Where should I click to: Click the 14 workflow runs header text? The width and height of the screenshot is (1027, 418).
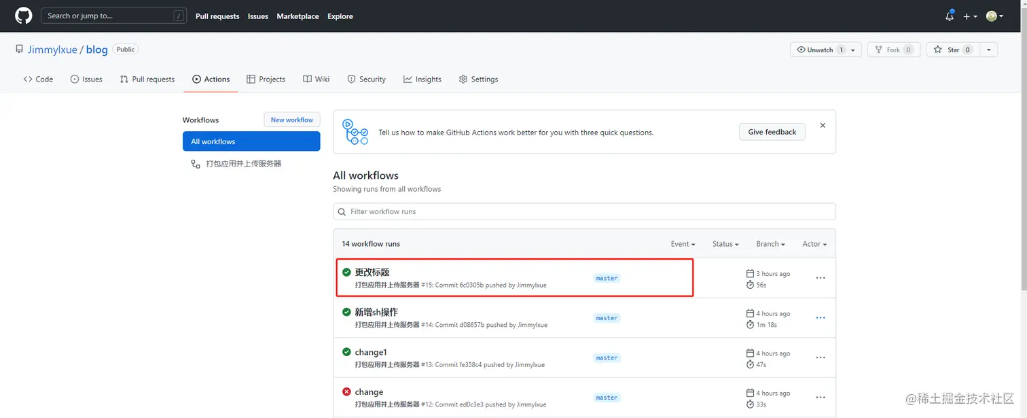pyautogui.click(x=371, y=244)
